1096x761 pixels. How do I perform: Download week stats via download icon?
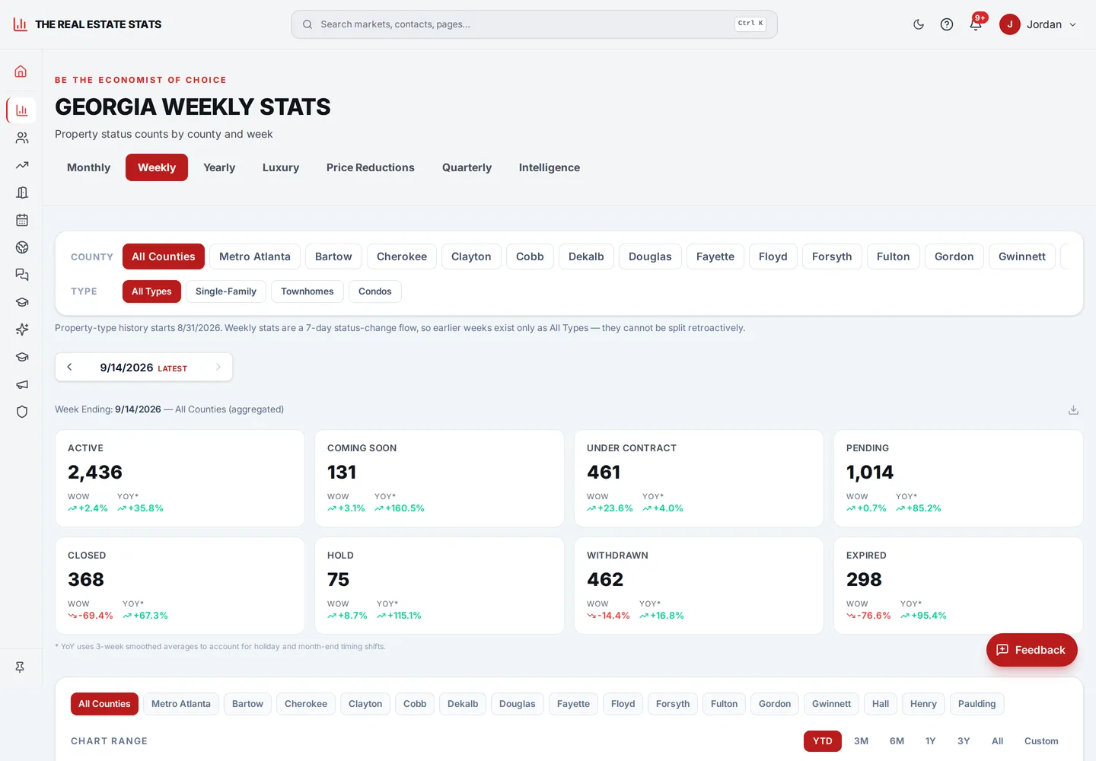[1073, 409]
